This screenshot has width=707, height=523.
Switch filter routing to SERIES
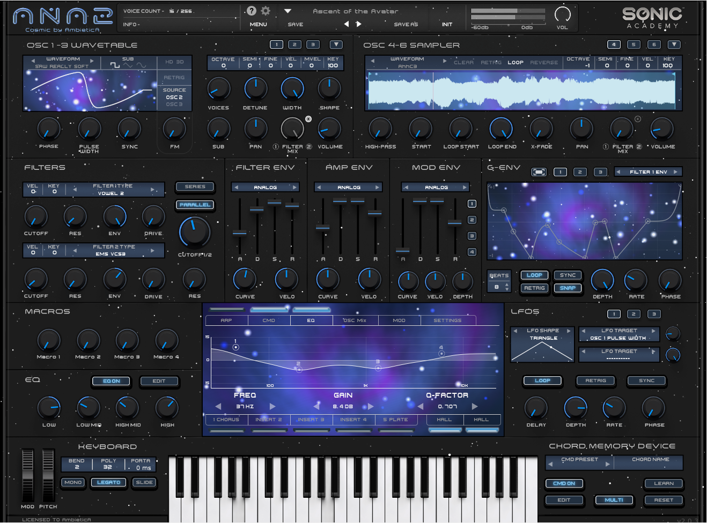click(x=195, y=186)
